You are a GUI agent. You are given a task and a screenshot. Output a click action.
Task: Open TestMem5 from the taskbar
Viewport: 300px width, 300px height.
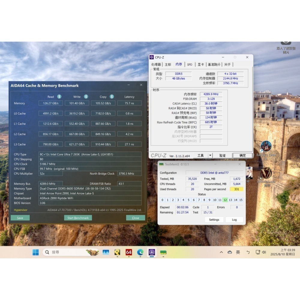(x=163, y=252)
